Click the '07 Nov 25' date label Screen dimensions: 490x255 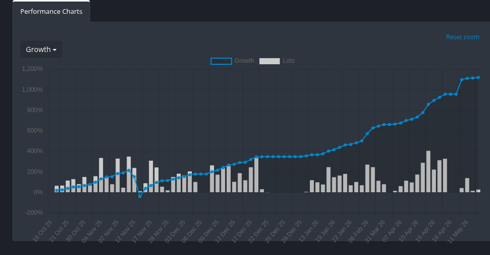click(x=108, y=231)
